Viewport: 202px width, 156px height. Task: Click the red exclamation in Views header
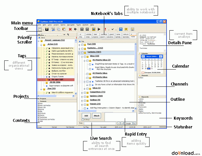[x=76, y=38]
